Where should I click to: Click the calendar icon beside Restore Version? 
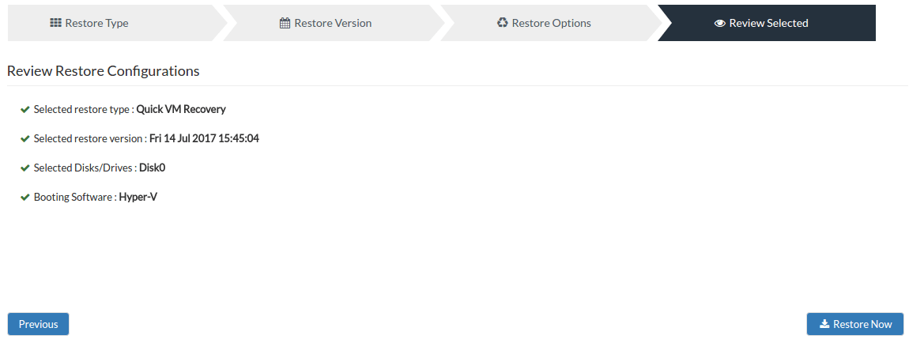tap(285, 23)
